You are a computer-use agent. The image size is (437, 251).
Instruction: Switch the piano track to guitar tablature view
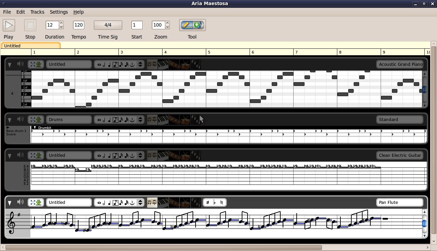pos(174,64)
